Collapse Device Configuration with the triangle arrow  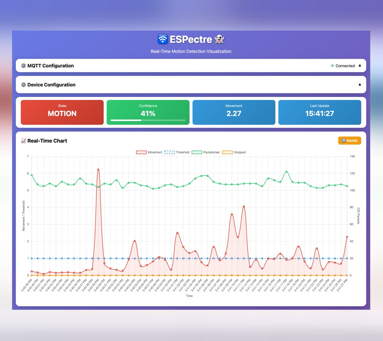[360, 85]
